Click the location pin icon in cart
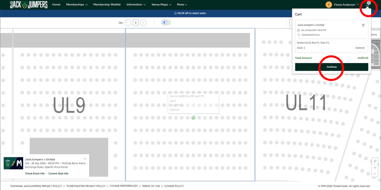The width and height of the screenshot is (381, 190). [x=298, y=35]
